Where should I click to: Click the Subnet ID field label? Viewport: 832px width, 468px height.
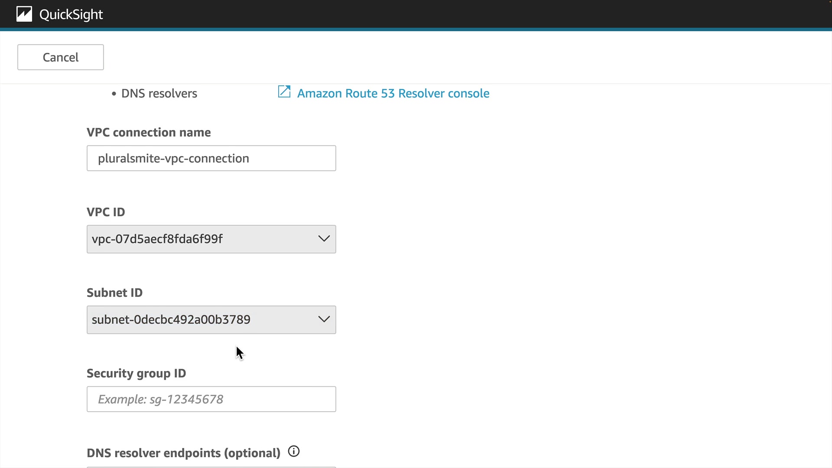pyautogui.click(x=114, y=292)
